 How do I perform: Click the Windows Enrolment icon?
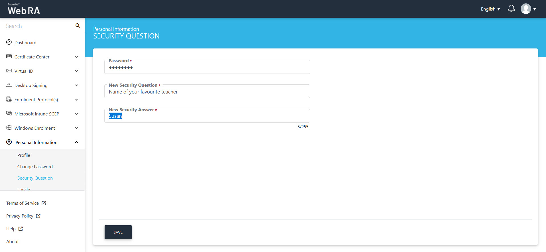pos(9,128)
